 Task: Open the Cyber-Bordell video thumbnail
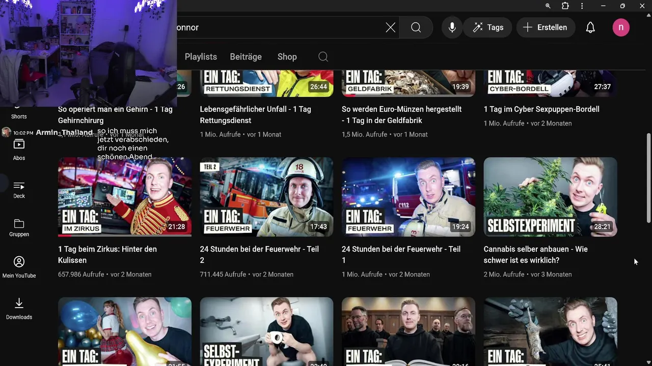550,83
